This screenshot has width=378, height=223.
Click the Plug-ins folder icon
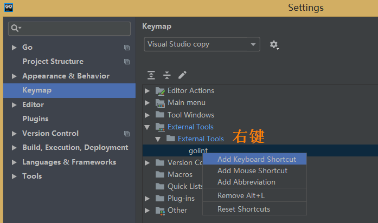pos(160,198)
